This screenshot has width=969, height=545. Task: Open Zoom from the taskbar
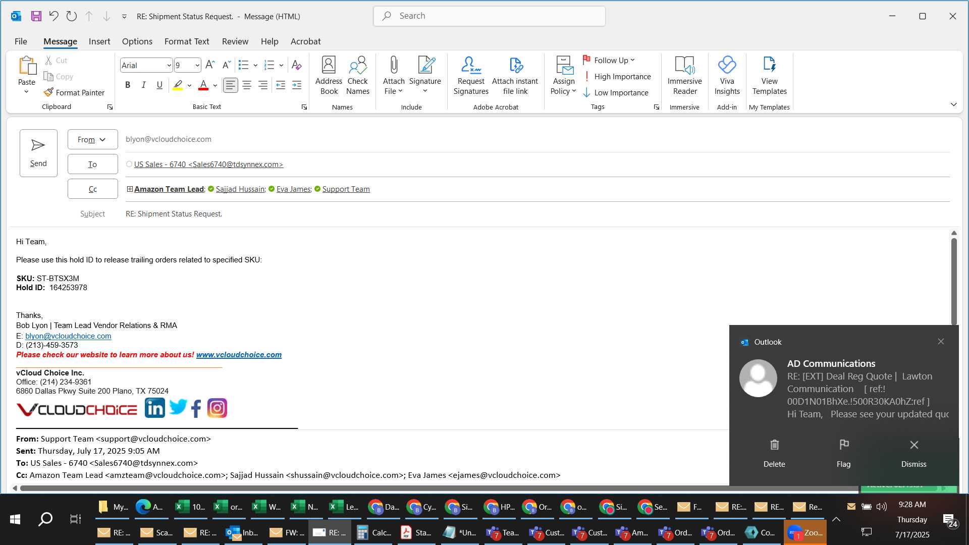click(x=805, y=532)
